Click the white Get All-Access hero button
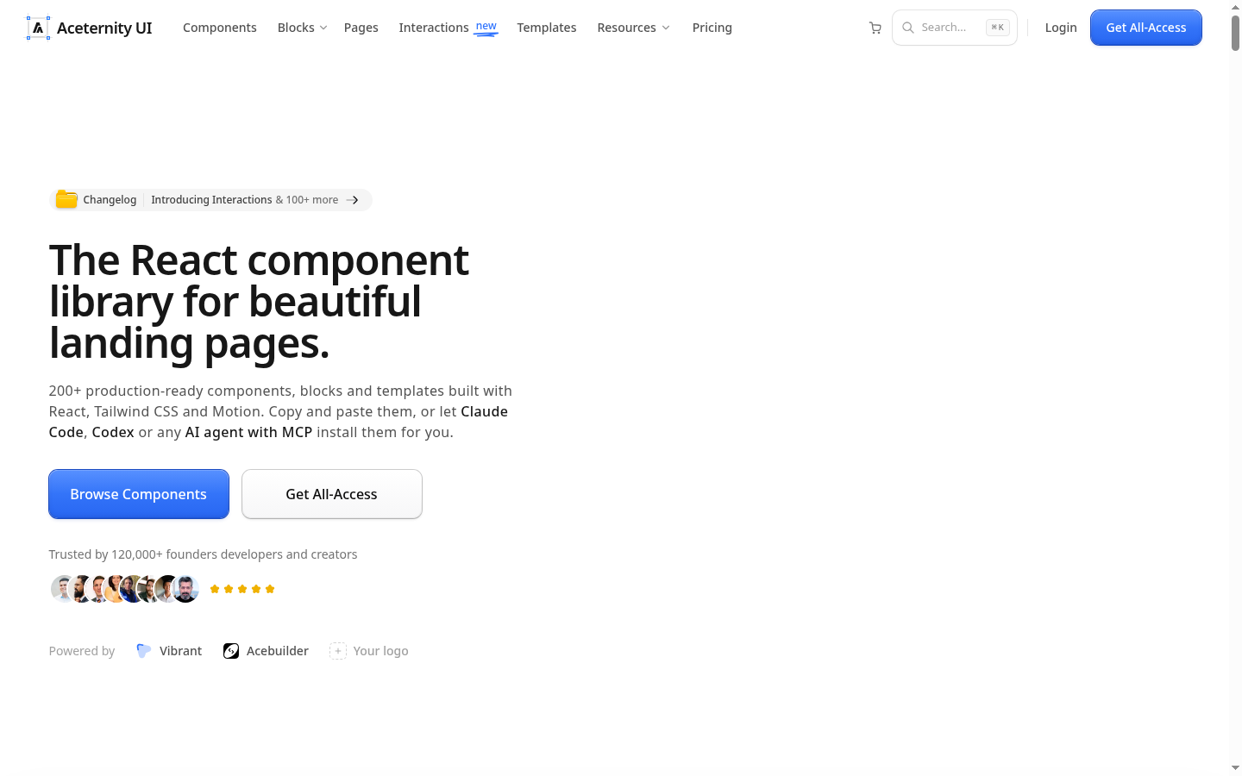The width and height of the screenshot is (1242, 776). coord(332,494)
